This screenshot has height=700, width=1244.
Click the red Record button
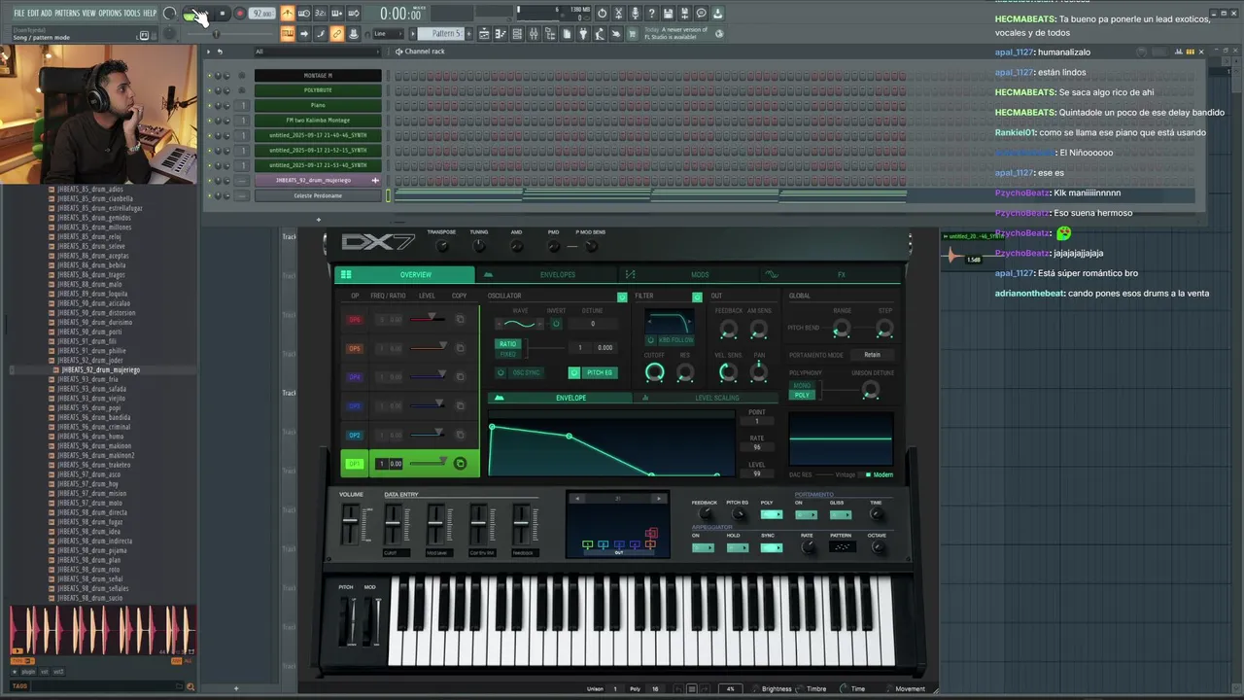[x=240, y=14]
